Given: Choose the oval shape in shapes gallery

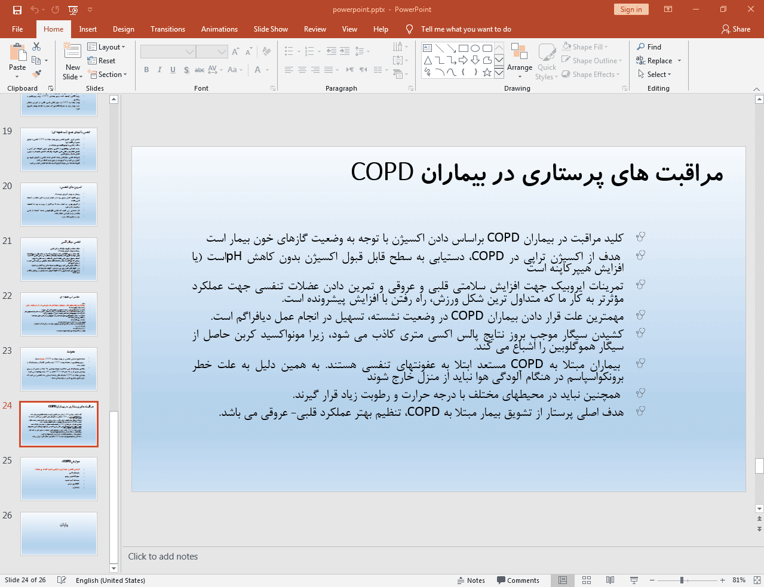Looking at the screenshot, I should 475,48.
